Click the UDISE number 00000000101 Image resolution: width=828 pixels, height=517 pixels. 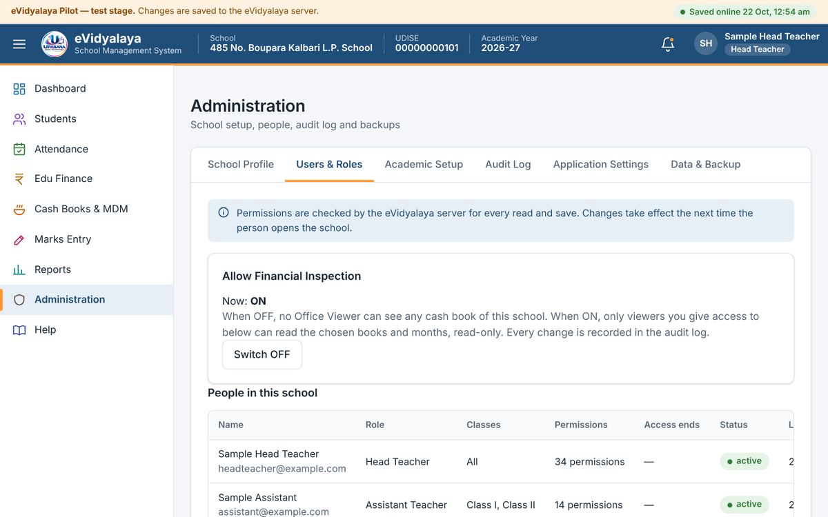[x=427, y=48]
